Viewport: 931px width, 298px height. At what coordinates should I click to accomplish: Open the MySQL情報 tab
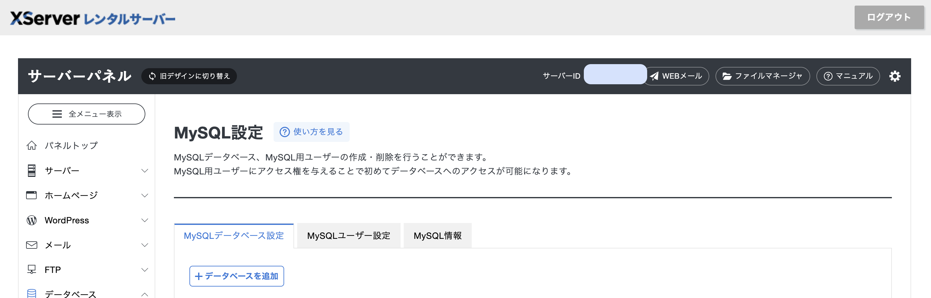click(x=437, y=235)
